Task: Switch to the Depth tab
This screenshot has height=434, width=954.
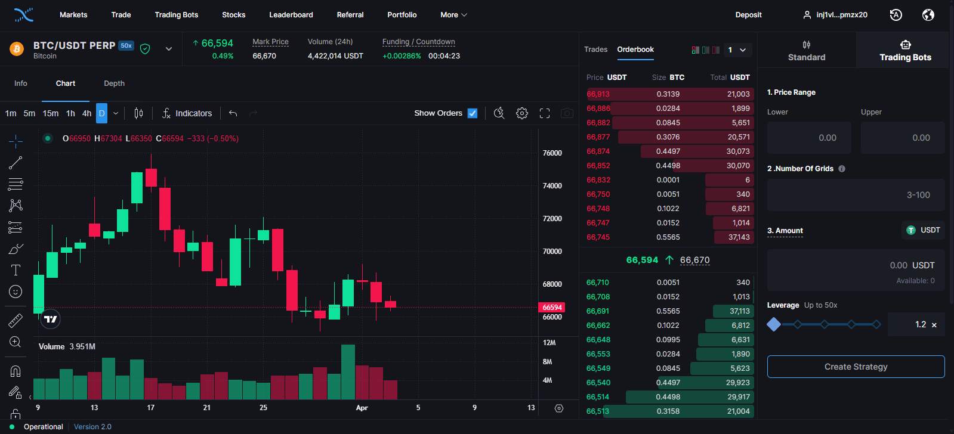Action: 114,83
